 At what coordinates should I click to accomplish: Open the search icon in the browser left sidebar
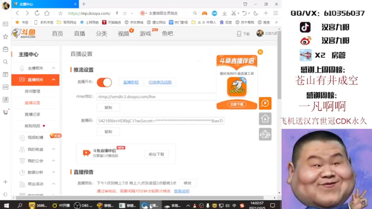pos(5,62)
